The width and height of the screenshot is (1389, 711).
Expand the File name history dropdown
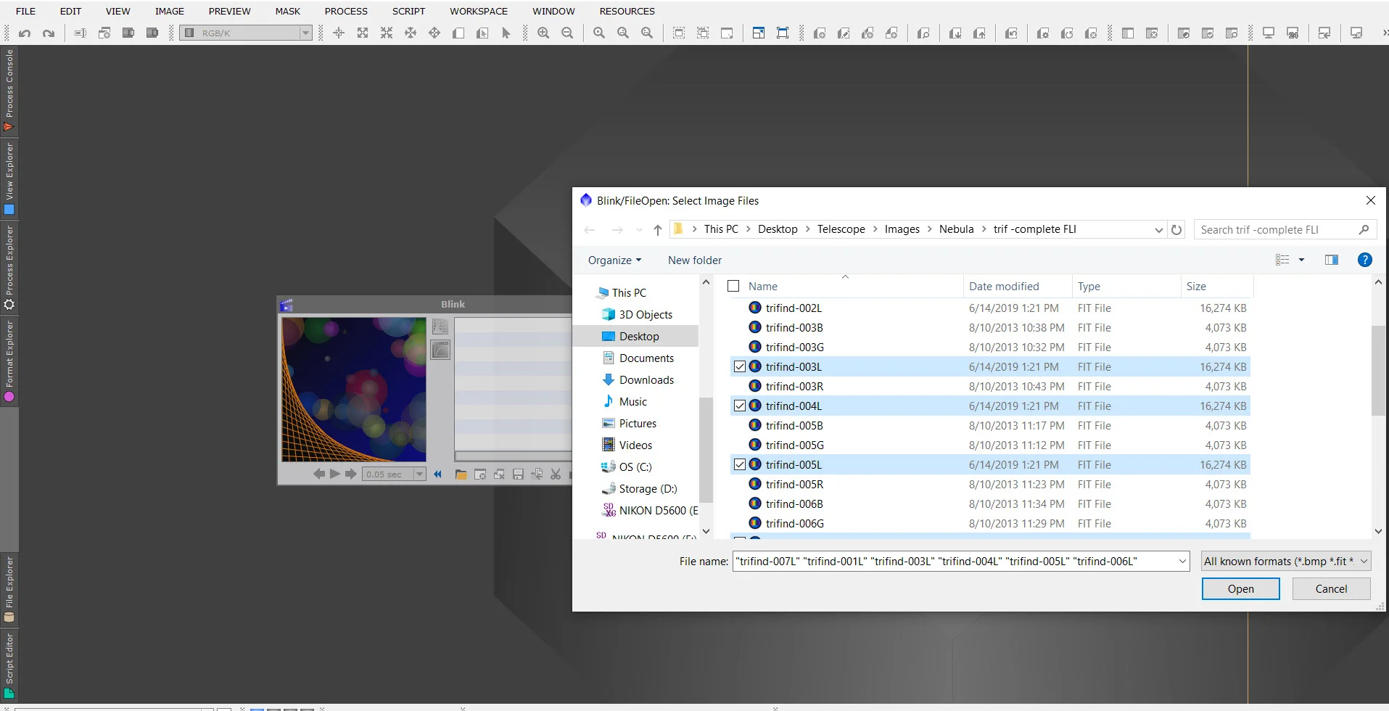tap(1182, 561)
